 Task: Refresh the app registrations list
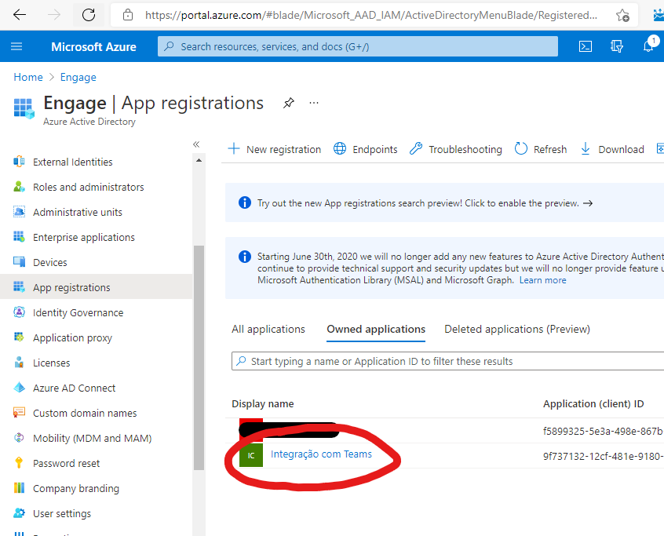click(x=540, y=149)
